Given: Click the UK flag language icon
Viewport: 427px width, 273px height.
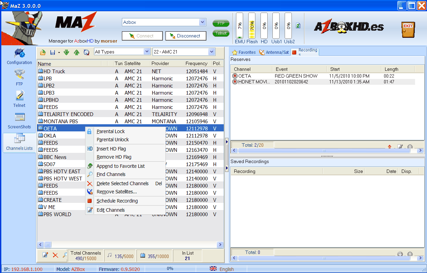Looking at the screenshot, I should (213, 269).
